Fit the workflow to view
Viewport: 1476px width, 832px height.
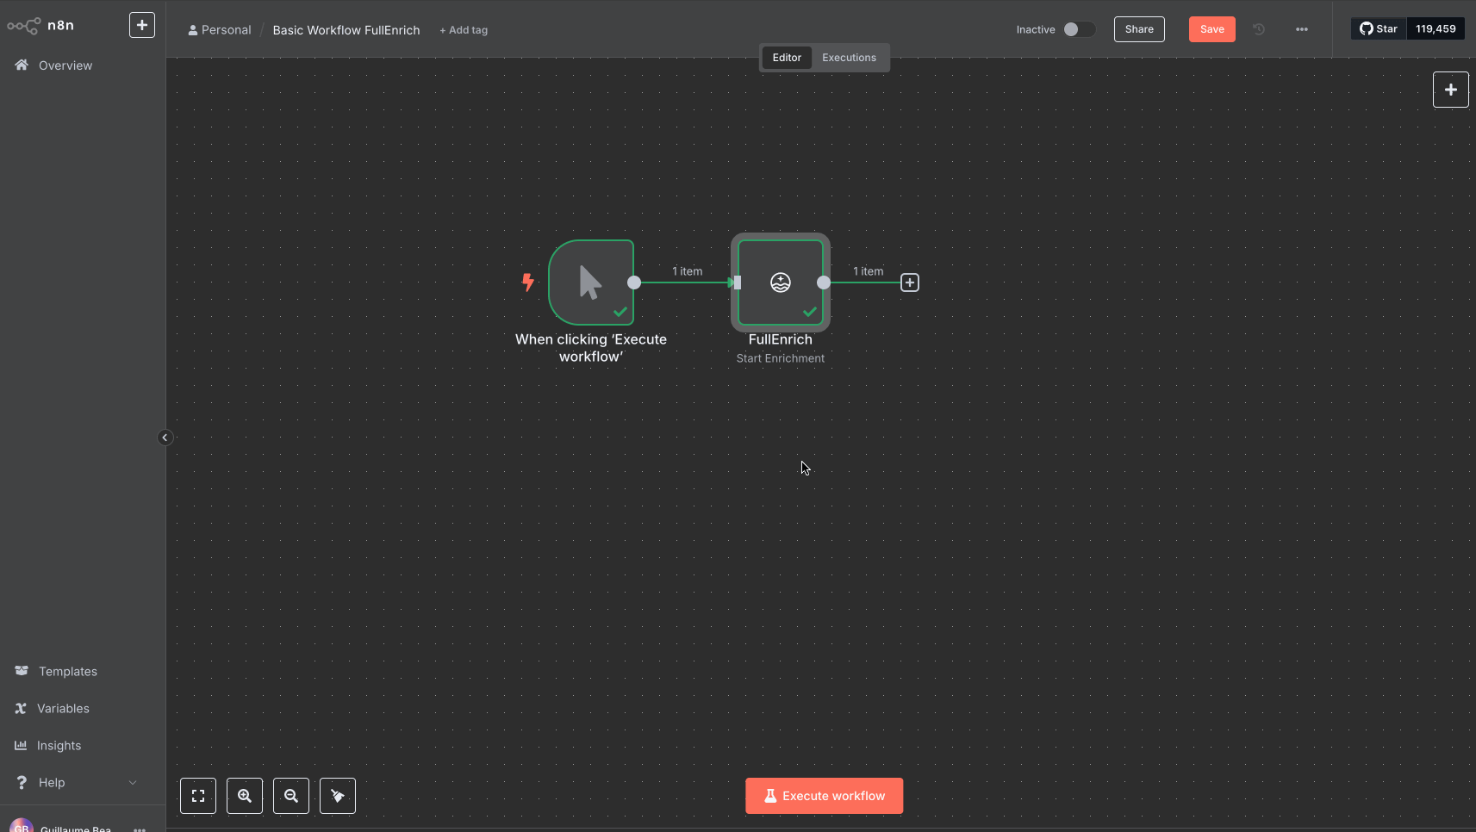pos(198,796)
